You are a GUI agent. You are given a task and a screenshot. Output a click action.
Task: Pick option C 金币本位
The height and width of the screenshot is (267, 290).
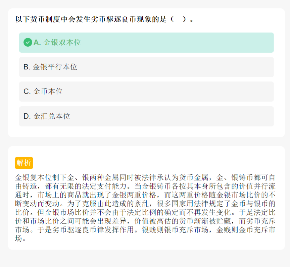tap(146, 92)
